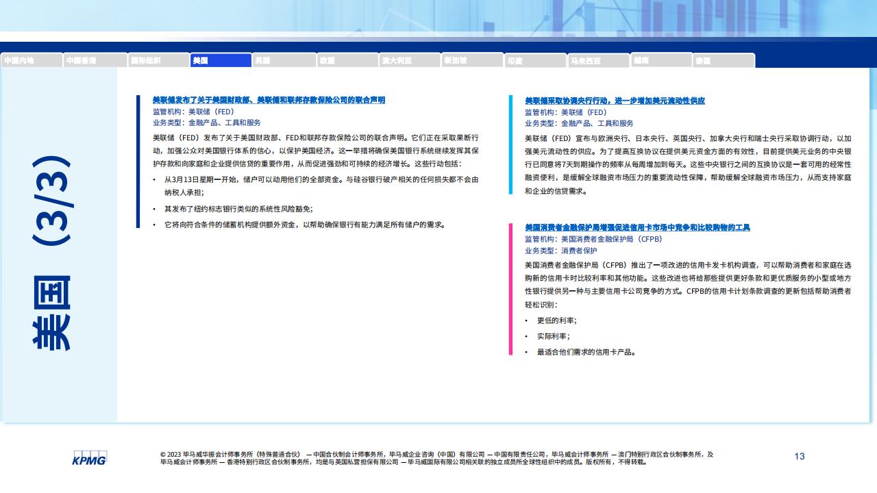Open the 美国消费者金融保护局 credit card headline link
Image resolution: width=877 pixels, height=493 pixels.
[637, 227]
